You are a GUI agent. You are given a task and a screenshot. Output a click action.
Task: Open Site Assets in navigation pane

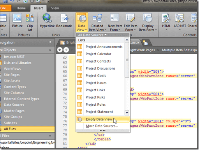pos(12,81)
